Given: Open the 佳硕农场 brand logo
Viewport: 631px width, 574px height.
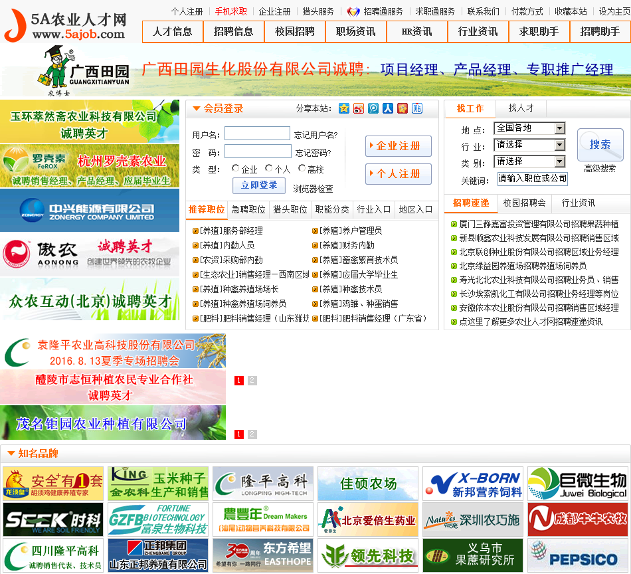Looking at the screenshot, I should pyautogui.click(x=368, y=484).
